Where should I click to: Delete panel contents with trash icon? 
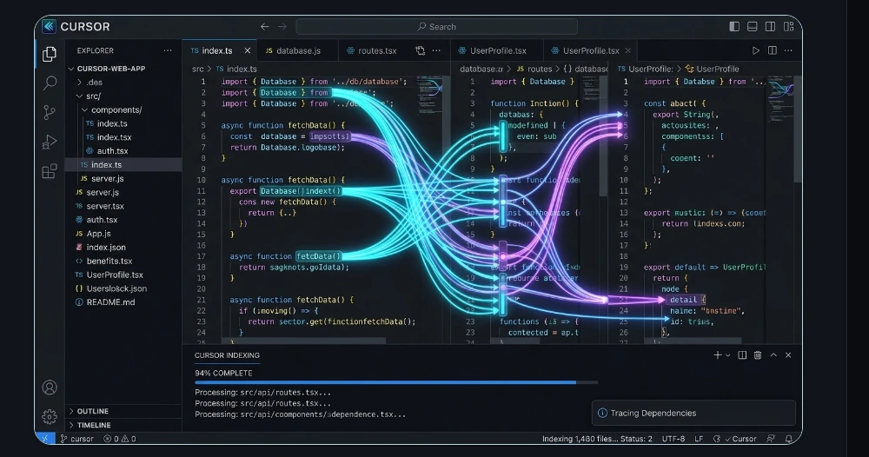coord(758,355)
